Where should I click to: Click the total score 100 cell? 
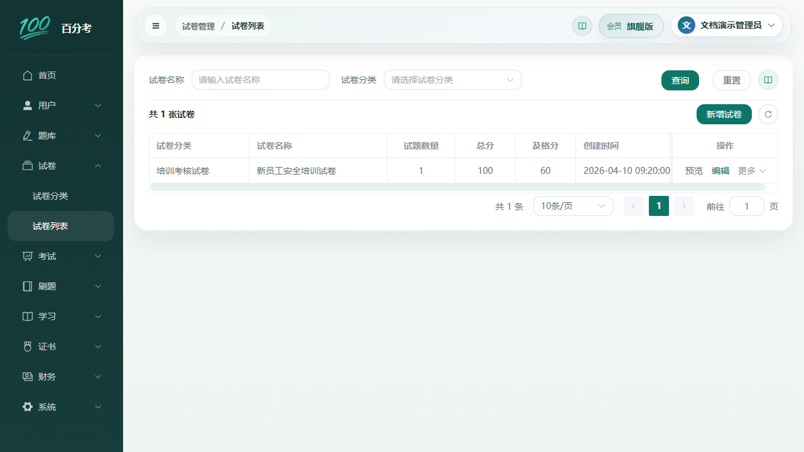point(486,171)
